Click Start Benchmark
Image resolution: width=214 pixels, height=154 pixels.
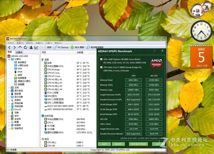138,144
